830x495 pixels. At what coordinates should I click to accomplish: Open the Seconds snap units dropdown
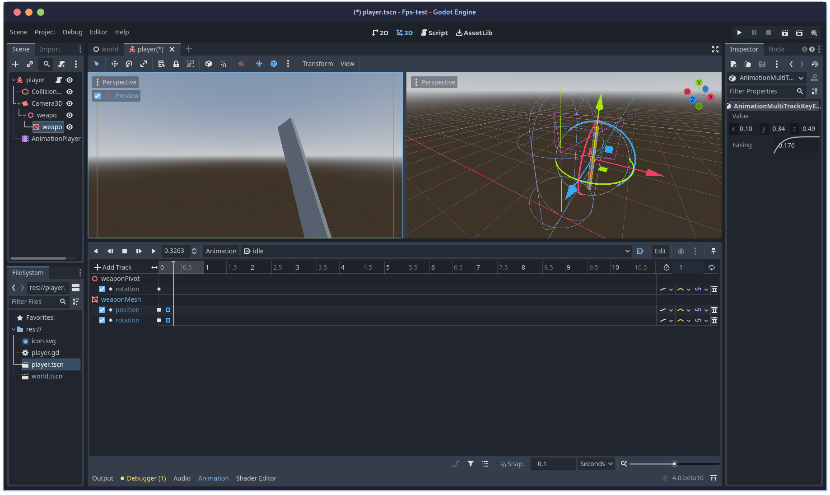(596, 463)
